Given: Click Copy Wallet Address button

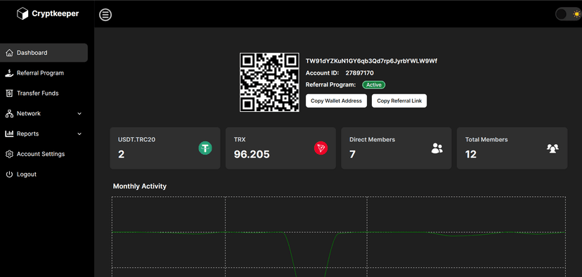Looking at the screenshot, I should point(336,101).
